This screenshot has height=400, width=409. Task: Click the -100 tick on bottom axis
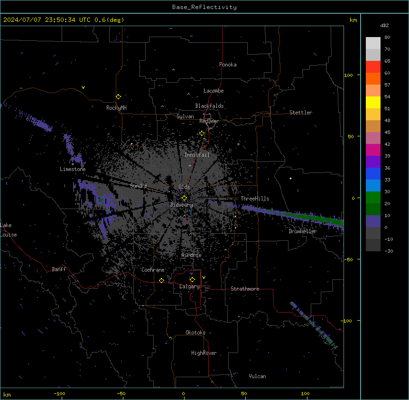(59, 394)
